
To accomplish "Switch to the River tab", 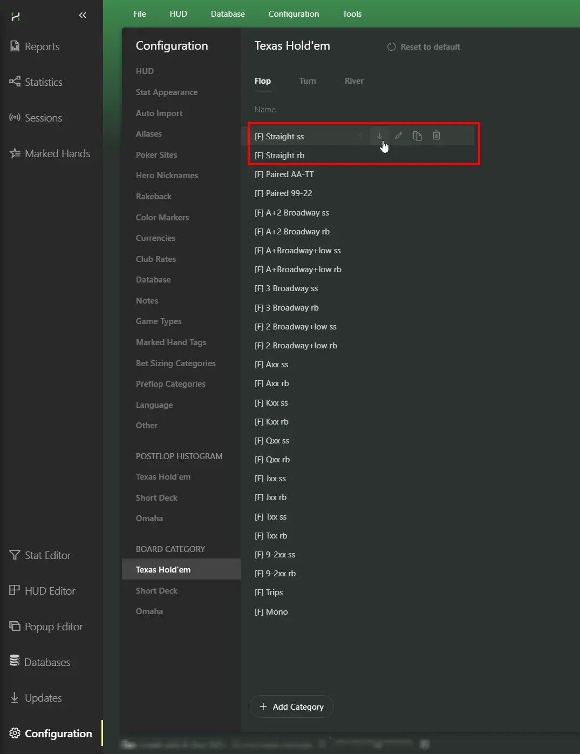I will click(354, 81).
